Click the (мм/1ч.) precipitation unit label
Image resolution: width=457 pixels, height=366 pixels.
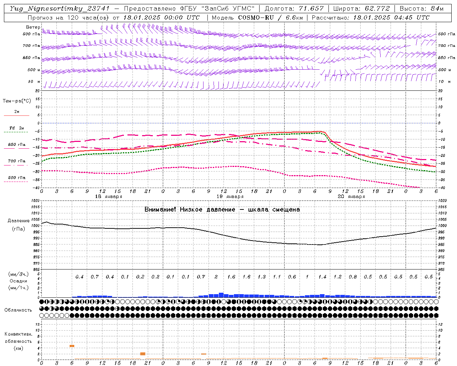[19, 288]
